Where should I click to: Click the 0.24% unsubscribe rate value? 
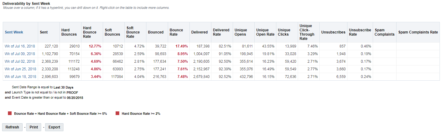pyautogui.click(x=366, y=77)
